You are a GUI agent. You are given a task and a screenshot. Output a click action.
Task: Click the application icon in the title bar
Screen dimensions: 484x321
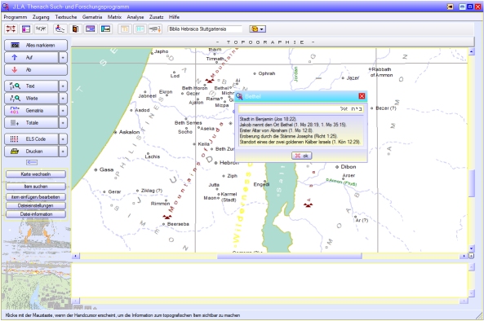6,7
